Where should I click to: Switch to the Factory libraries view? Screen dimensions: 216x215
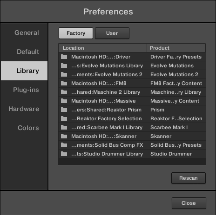click(x=76, y=33)
